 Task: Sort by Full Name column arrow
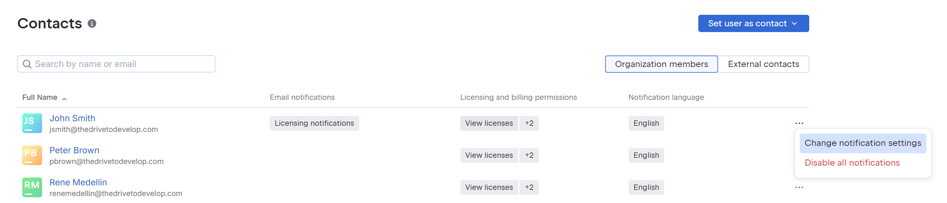[x=64, y=98]
